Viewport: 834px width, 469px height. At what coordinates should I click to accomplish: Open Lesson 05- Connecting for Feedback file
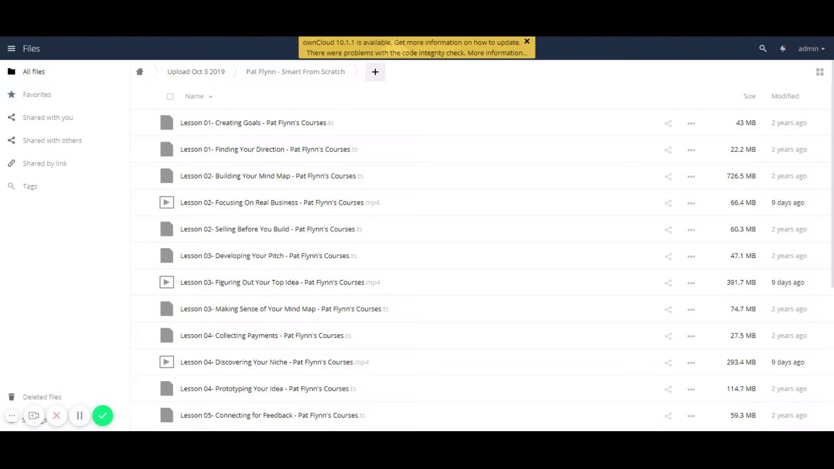[272, 415]
